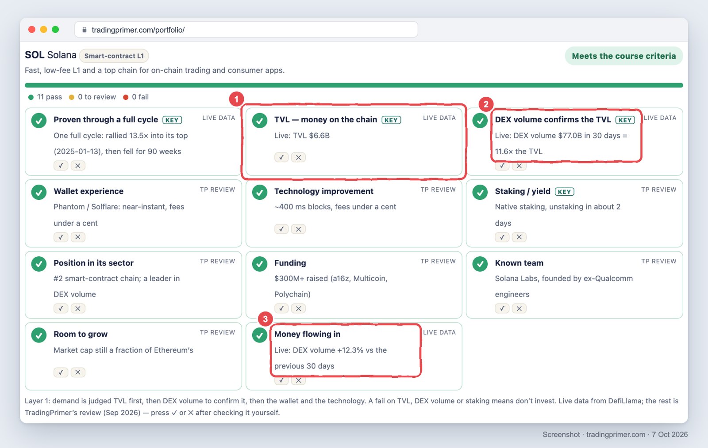
Task: Click green status check on Money flowing in
Action: coord(260,335)
